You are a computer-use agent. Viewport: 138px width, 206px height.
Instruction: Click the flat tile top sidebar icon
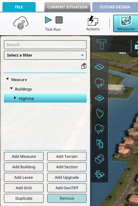click(100, 67)
